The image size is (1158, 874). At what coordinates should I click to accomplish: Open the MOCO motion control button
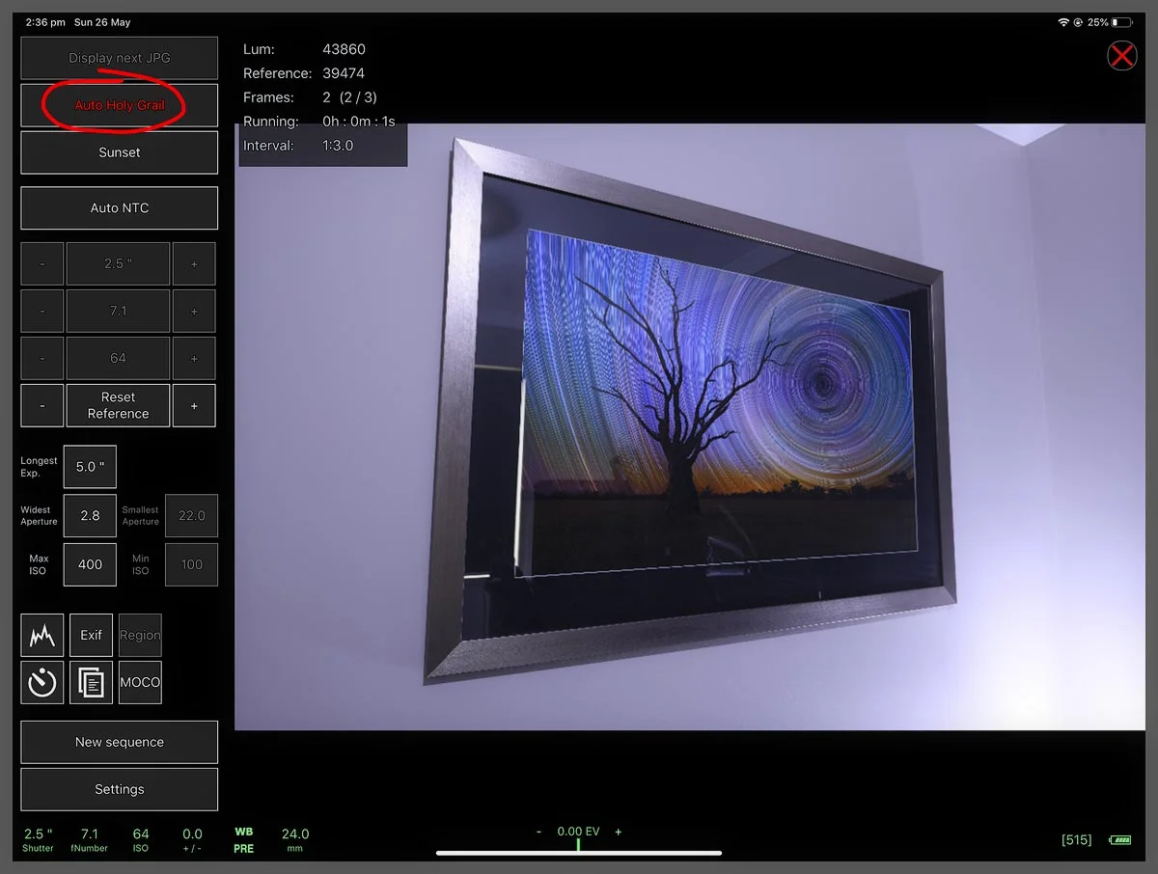(140, 682)
